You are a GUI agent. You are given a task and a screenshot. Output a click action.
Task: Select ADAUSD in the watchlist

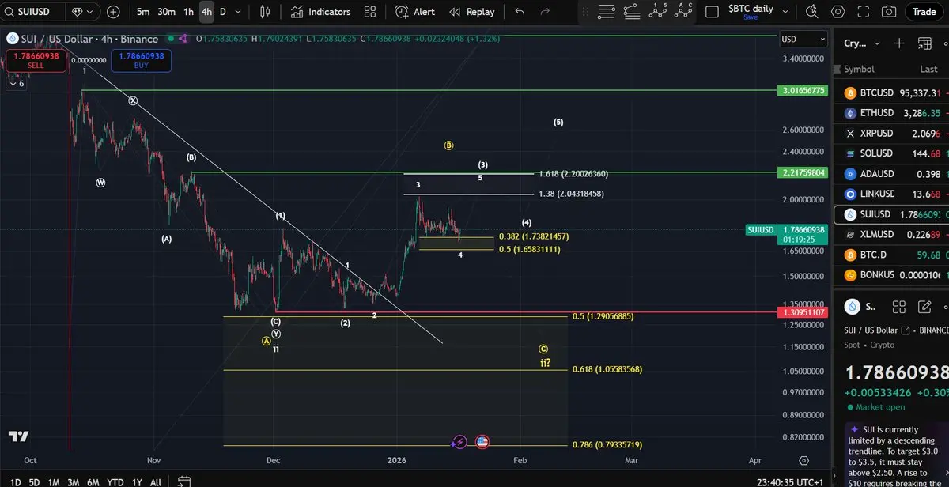[892, 174]
